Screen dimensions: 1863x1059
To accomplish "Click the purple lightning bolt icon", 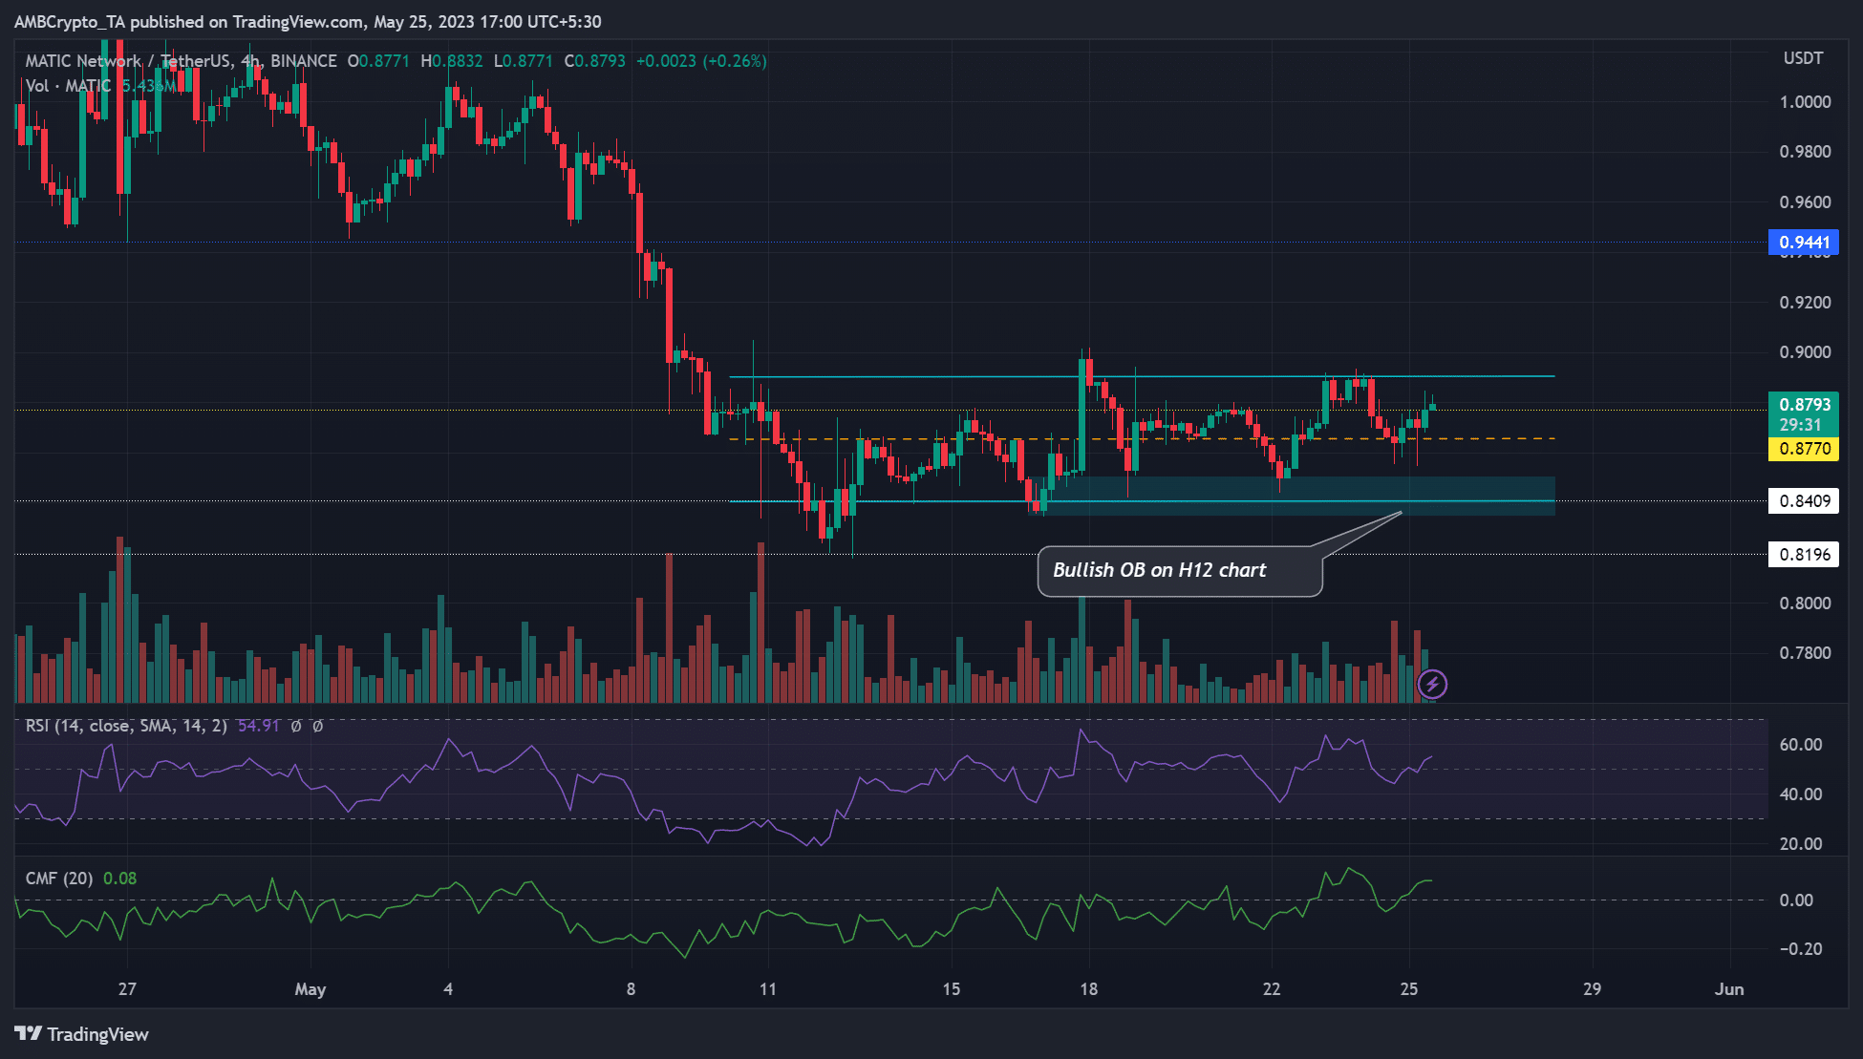I will pyautogui.click(x=1431, y=684).
